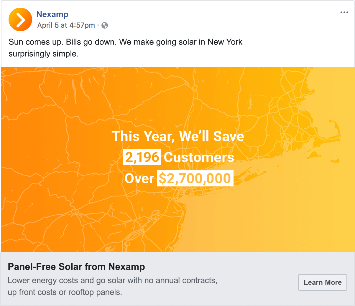Click the Panel-Free Solar from Nexamp headline
Viewport: 355px width, 306px height.
[x=76, y=267]
